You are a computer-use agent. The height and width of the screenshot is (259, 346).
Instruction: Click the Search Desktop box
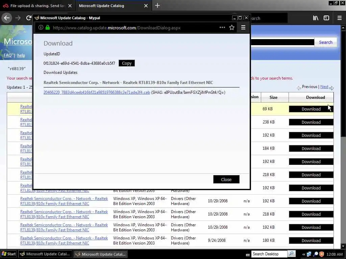click(269, 254)
